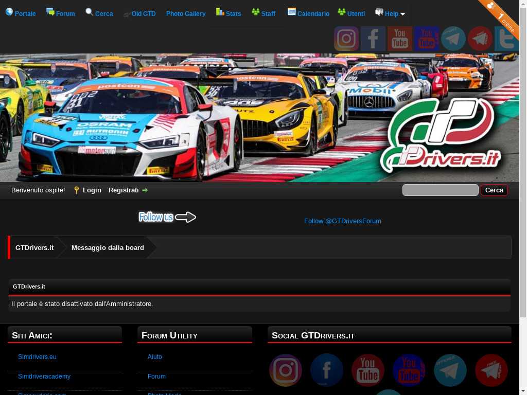Open the Portale link in top navigation
Image resolution: width=527 pixels, height=395 pixels.
tap(21, 13)
